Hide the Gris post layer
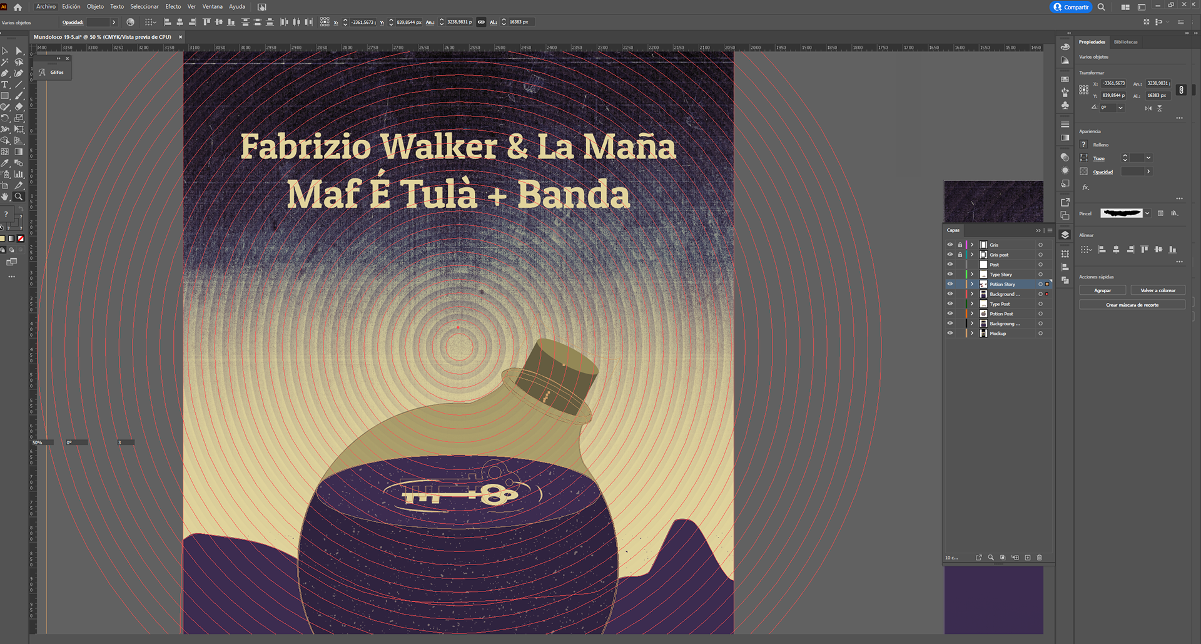The width and height of the screenshot is (1201, 644). click(x=950, y=255)
